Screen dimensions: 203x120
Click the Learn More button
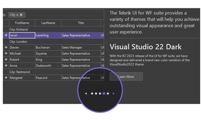[126, 76]
